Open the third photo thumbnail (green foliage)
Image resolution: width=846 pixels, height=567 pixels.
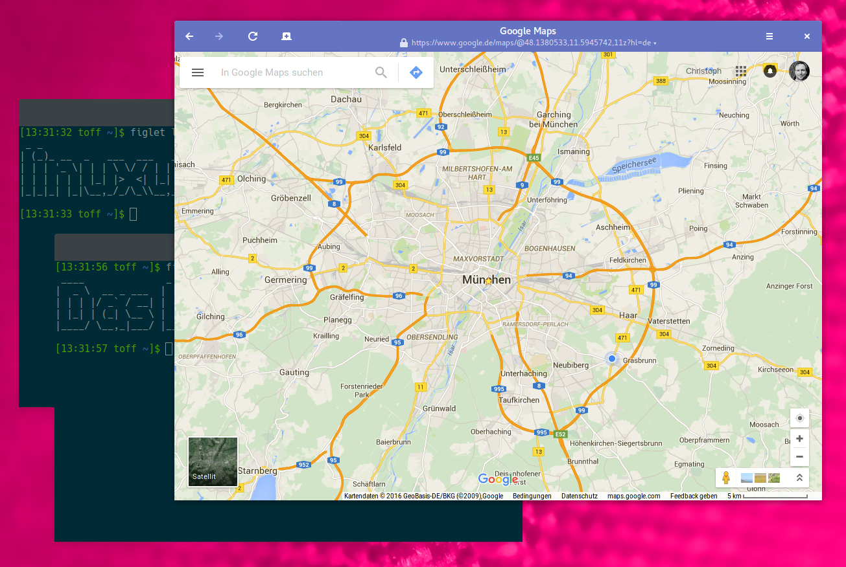(x=774, y=478)
